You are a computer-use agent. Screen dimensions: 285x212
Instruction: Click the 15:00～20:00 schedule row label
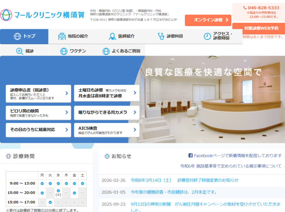21,193
